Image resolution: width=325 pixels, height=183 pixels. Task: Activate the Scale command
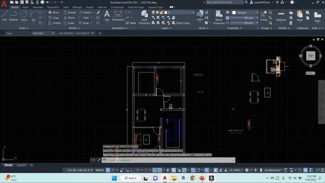(x=69, y=23)
